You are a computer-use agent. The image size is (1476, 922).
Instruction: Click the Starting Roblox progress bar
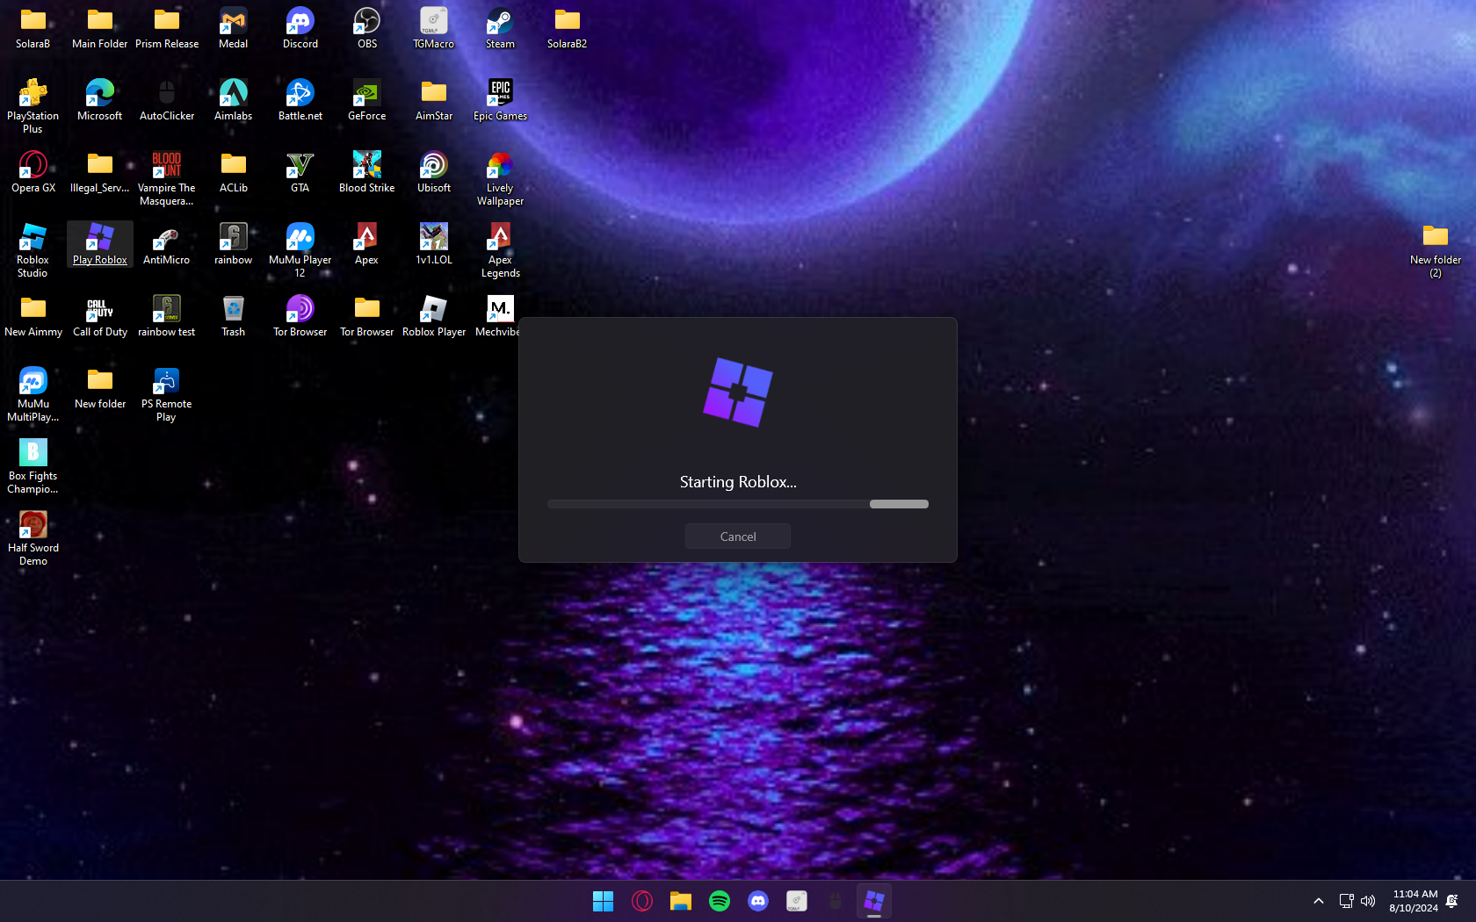pos(737,504)
